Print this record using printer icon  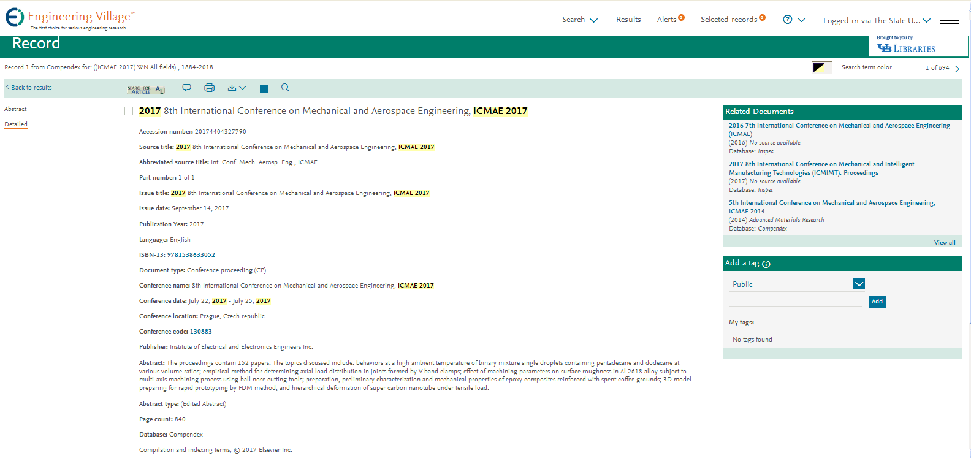209,88
